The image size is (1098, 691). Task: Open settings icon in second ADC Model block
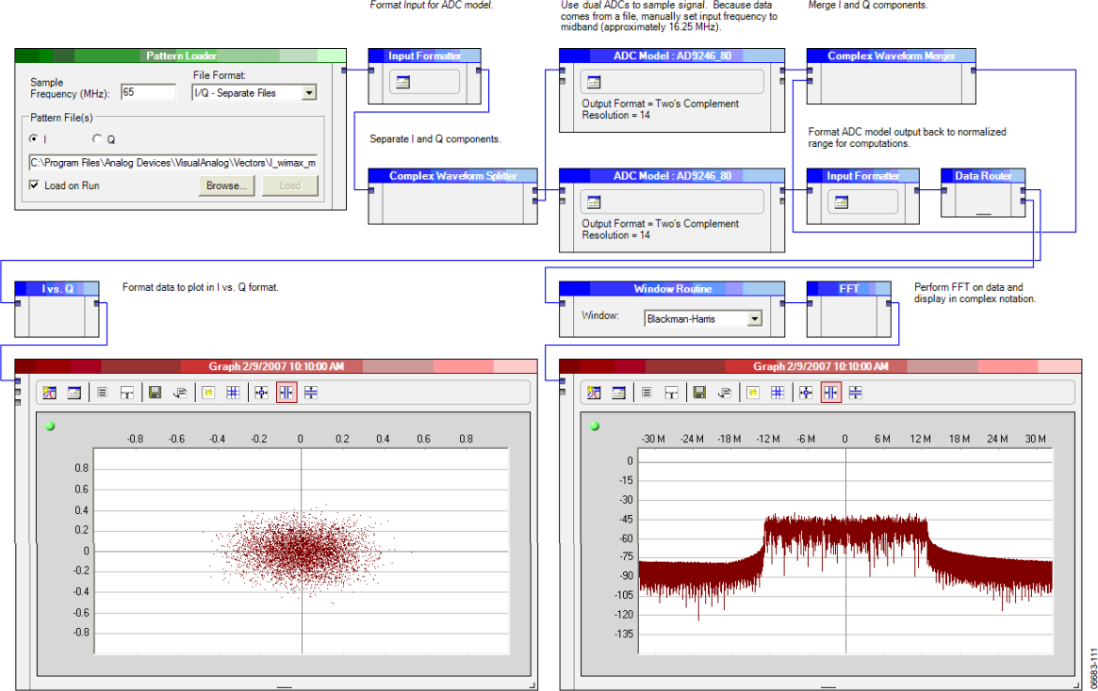(594, 202)
